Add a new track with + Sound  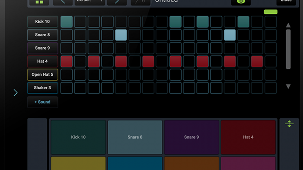tap(42, 102)
